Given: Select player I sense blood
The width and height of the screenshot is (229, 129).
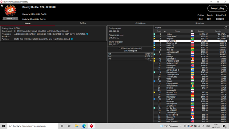Looking at the screenshot, I should (x=172, y=115).
